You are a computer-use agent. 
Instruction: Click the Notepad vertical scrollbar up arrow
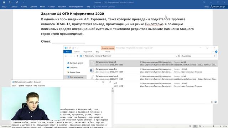[x=113, y=89]
